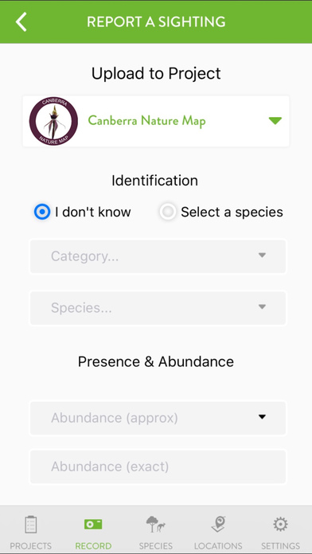Open the Settings gear icon

[x=280, y=525]
